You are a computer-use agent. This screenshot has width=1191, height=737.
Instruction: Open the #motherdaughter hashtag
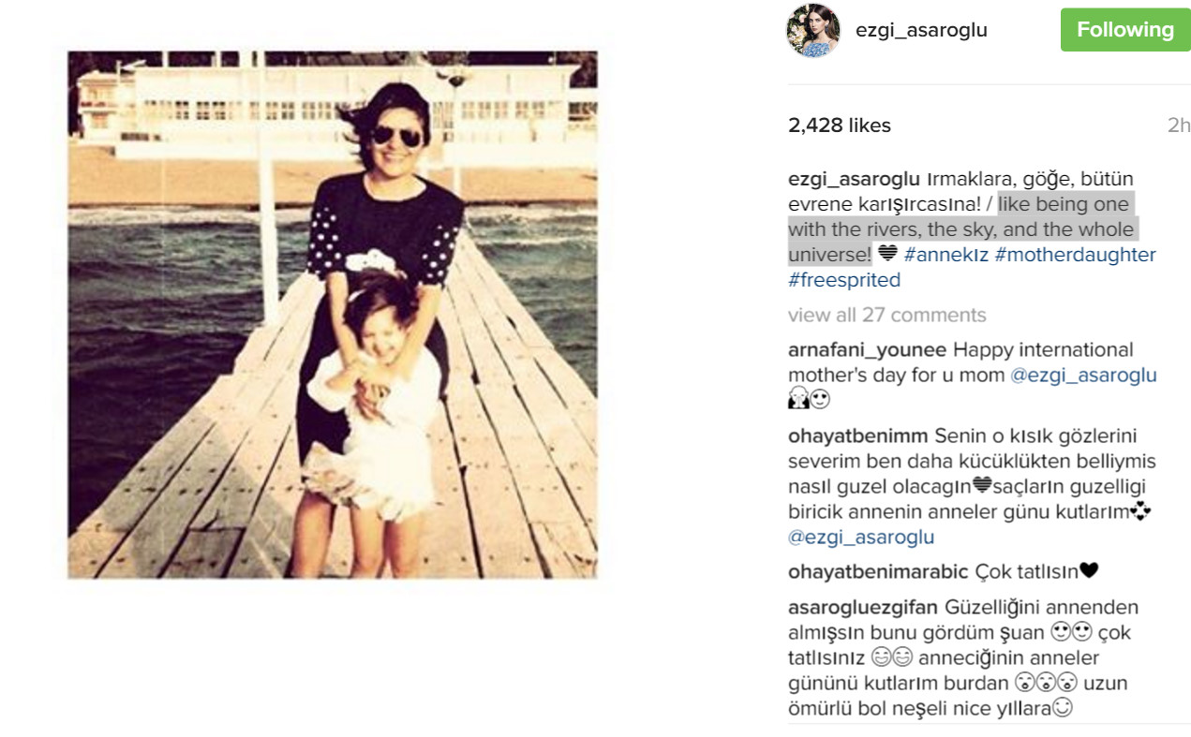pyautogui.click(x=1075, y=255)
